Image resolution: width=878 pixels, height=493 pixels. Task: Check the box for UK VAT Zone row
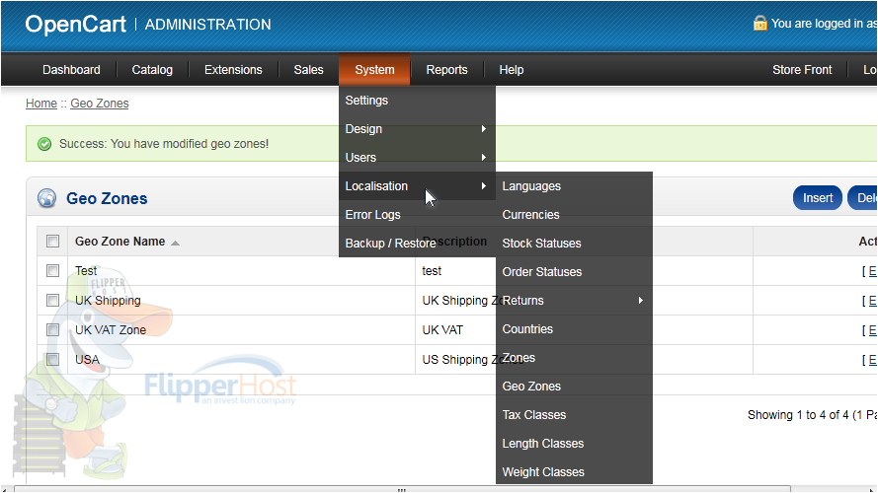point(52,329)
